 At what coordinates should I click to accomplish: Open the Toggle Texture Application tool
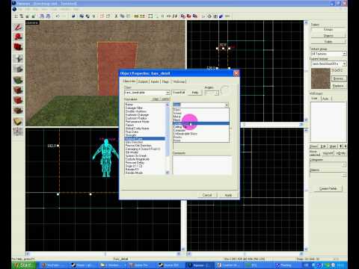tap(18, 80)
